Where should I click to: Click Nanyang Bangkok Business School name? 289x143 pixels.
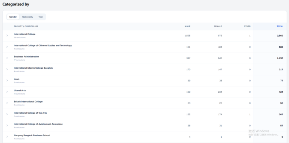(x=32, y=135)
